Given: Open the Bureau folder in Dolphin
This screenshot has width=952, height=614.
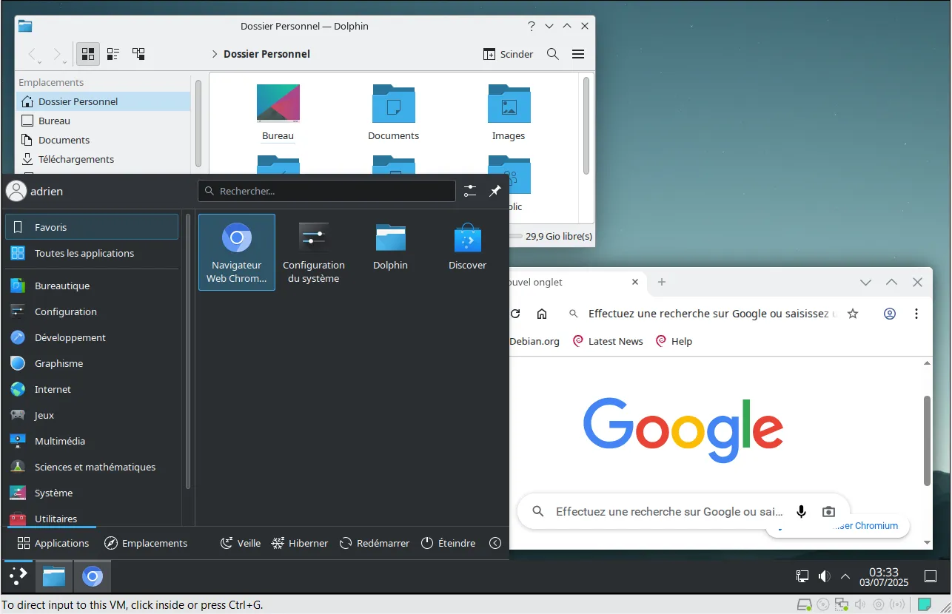Looking at the screenshot, I should click(x=278, y=112).
